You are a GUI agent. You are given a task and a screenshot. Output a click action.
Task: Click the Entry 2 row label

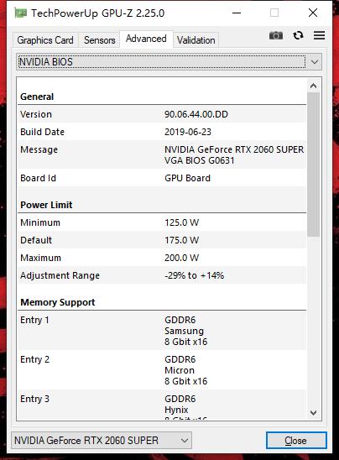(34, 359)
